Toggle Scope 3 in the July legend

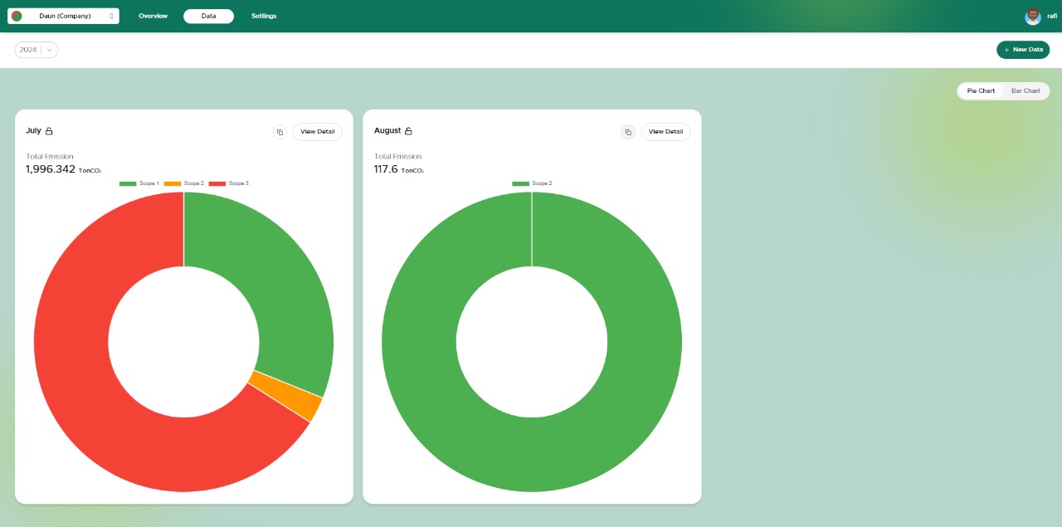click(x=229, y=183)
